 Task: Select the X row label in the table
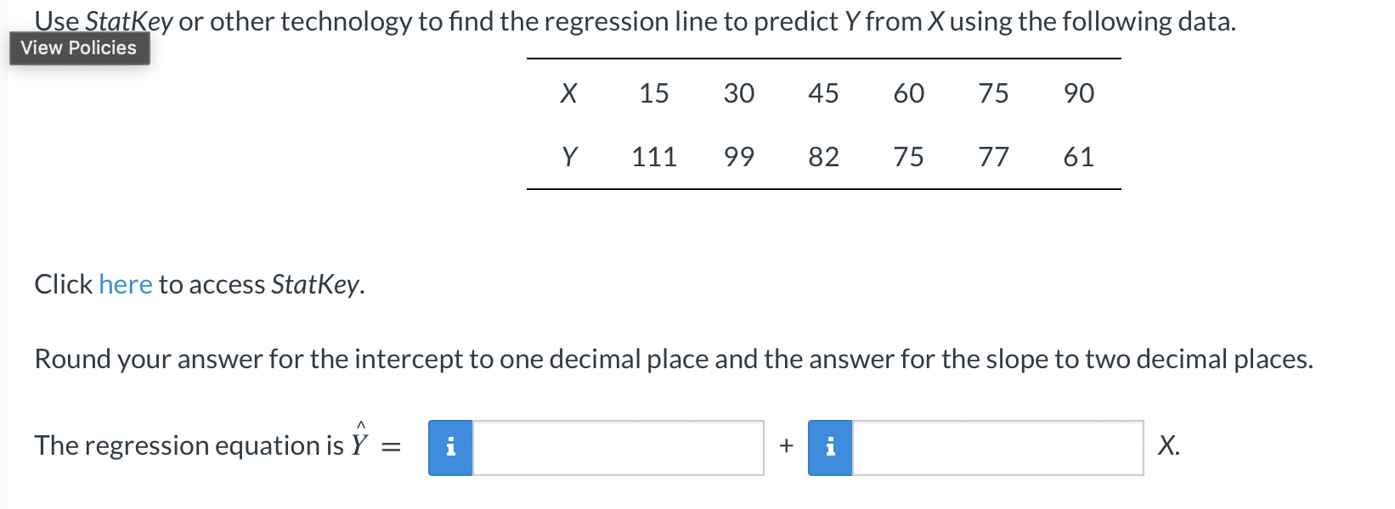(x=568, y=94)
